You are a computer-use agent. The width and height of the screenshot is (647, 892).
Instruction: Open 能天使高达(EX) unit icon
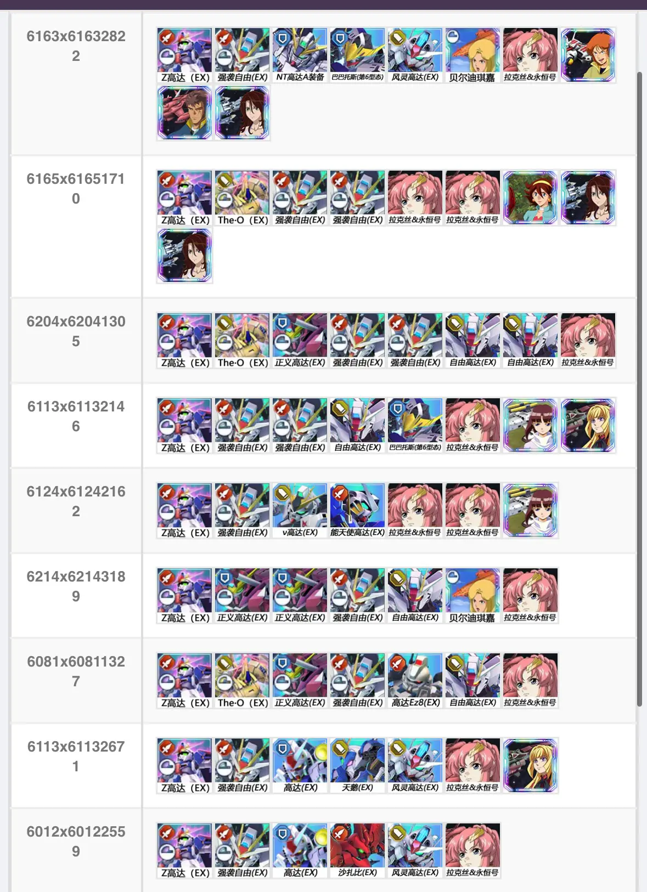[357, 511]
